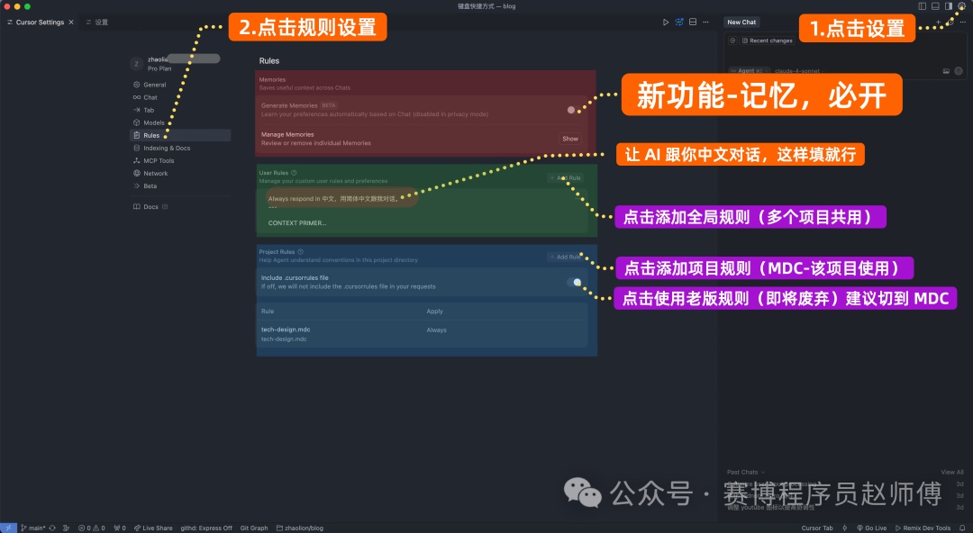Click the Always apply value for tech-design.mdc
The height and width of the screenshot is (533, 973).
coord(436,330)
